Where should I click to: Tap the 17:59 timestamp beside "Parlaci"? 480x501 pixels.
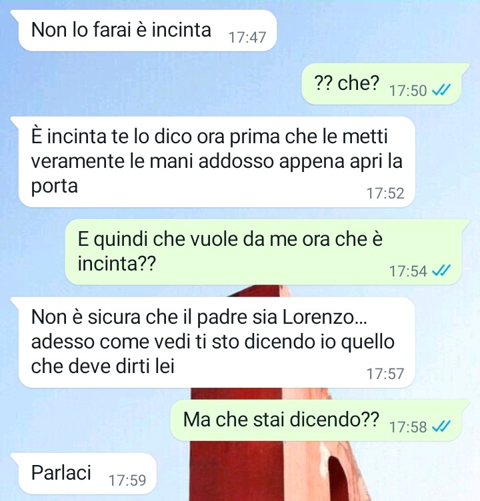[x=127, y=480]
